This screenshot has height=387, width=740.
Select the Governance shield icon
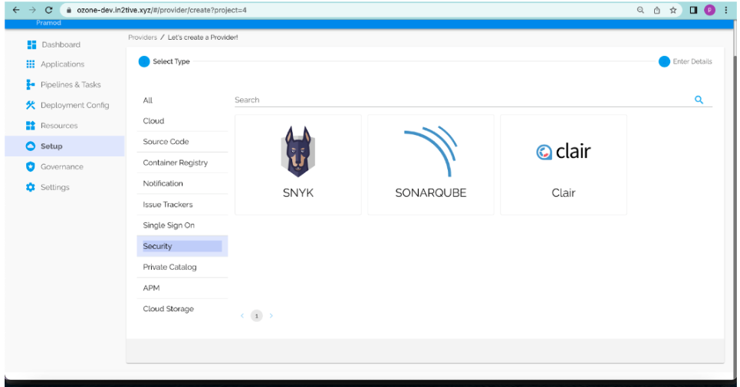(x=31, y=166)
